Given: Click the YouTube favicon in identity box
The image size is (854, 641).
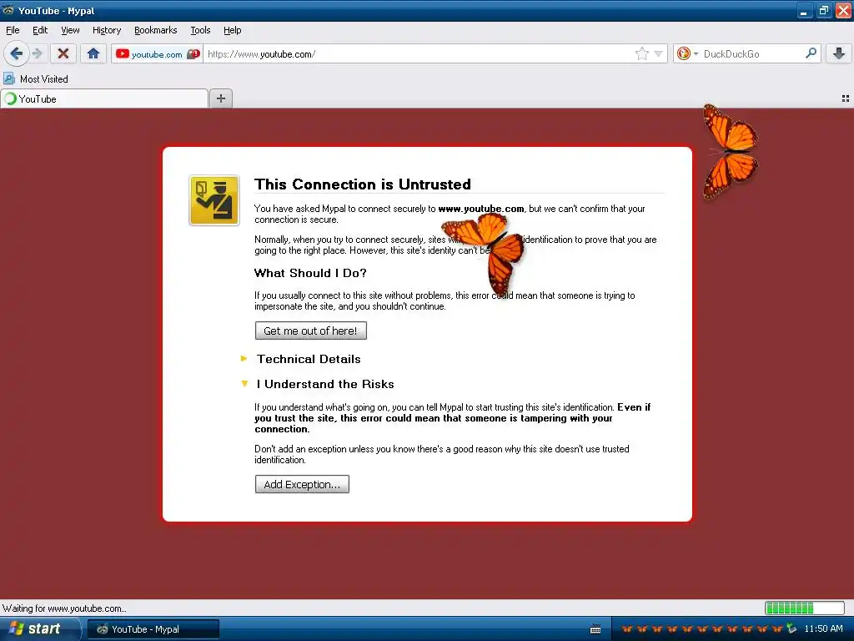Looking at the screenshot, I should pos(122,54).
